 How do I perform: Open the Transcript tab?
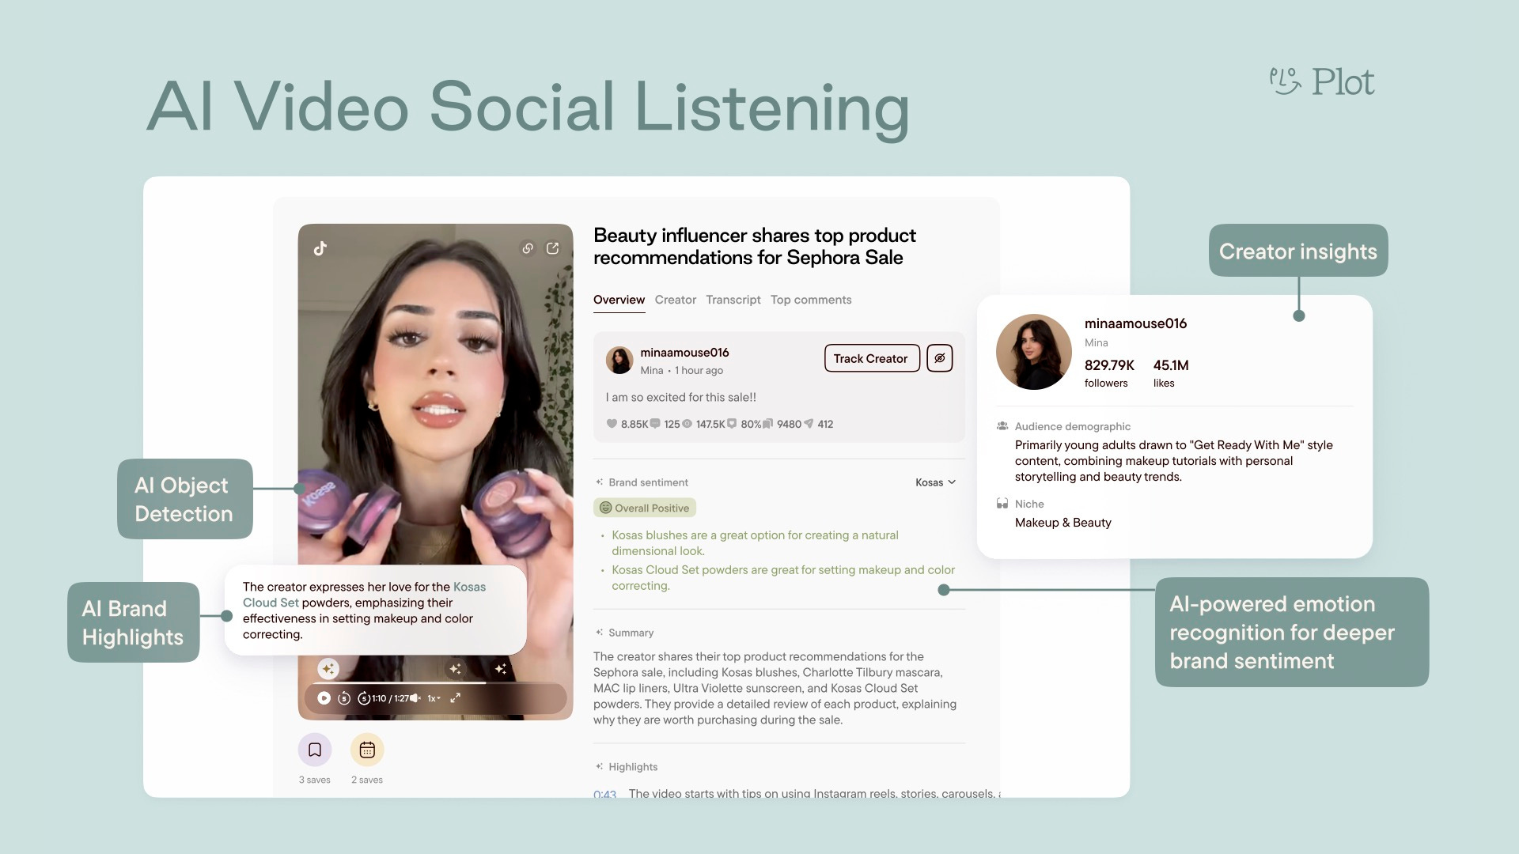pyautogui.click(x=733, y=300)
